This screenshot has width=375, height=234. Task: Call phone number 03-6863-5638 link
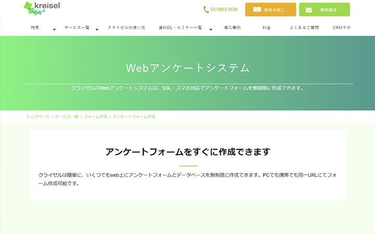[224, 9]
